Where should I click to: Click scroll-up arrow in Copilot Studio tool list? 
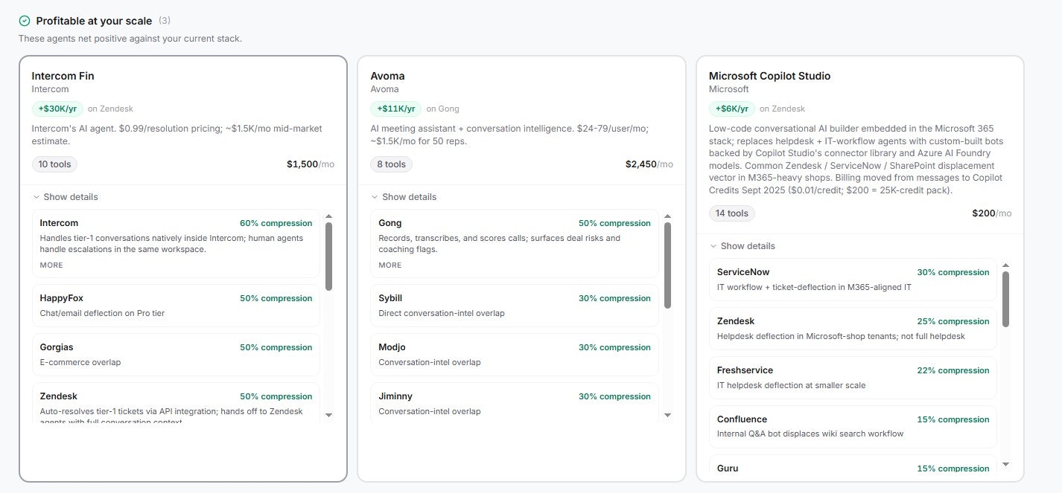click(1006, 265)
